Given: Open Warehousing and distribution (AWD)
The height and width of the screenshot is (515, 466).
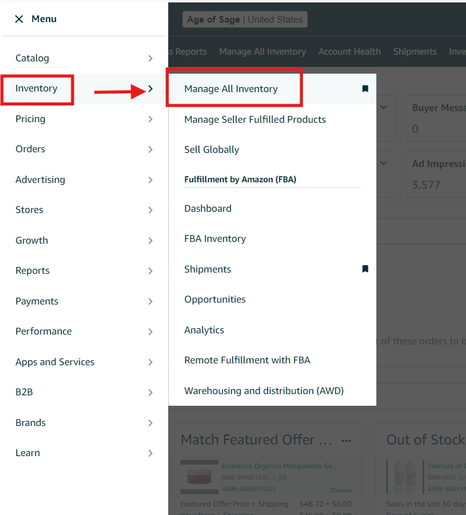Looking at the screenshot, I should tap(264, 391).
